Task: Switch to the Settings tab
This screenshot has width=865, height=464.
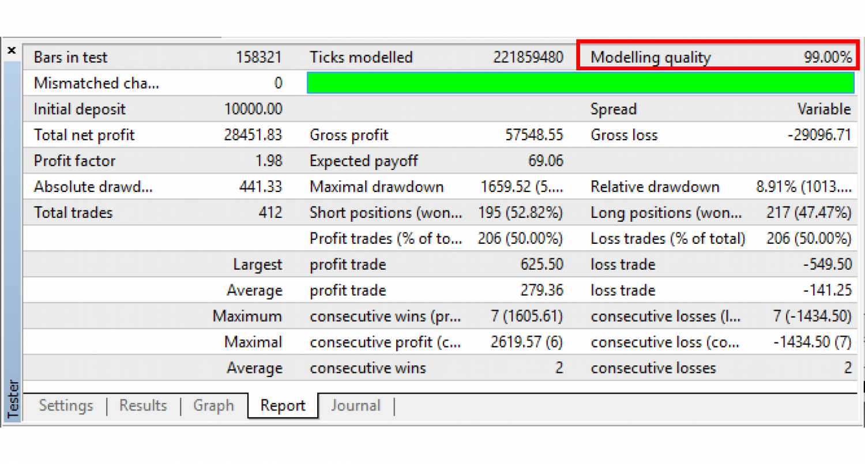Action: (x=66, y=406)
